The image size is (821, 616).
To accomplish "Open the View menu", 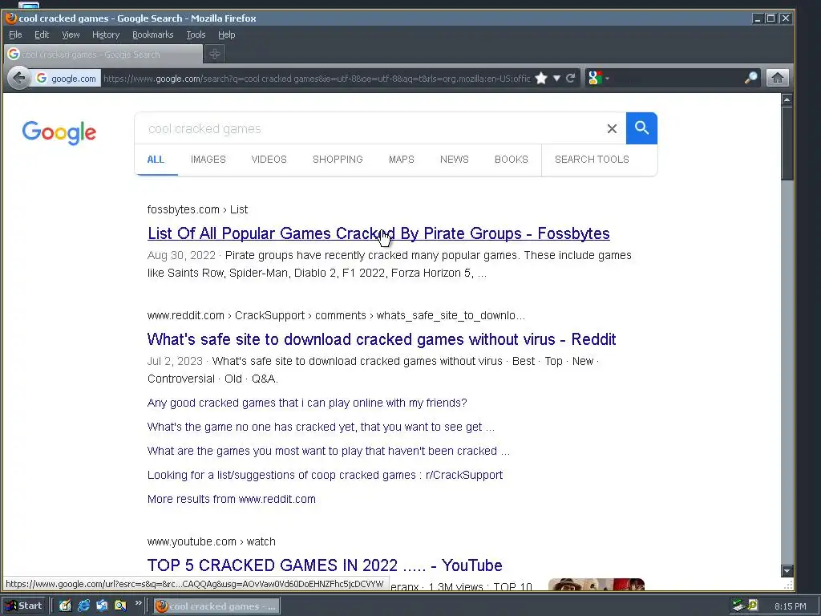I will [x=71, y=34].
